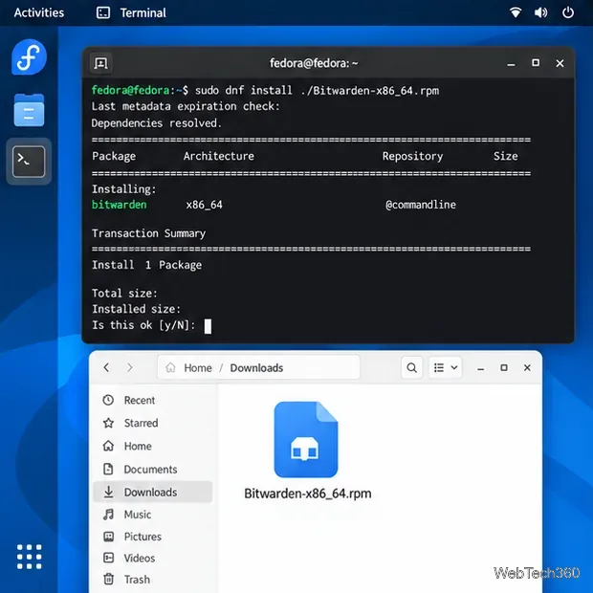Go back in Files window
The image size is (593, 593).
106,367
